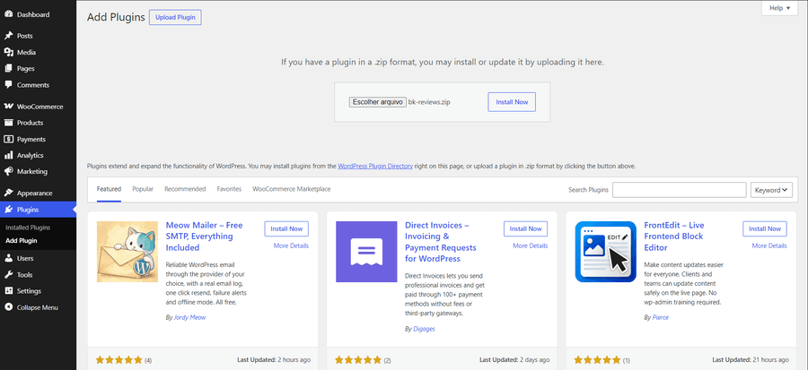
Task: Open author Jordy Meow link
Action: [189, 317]
